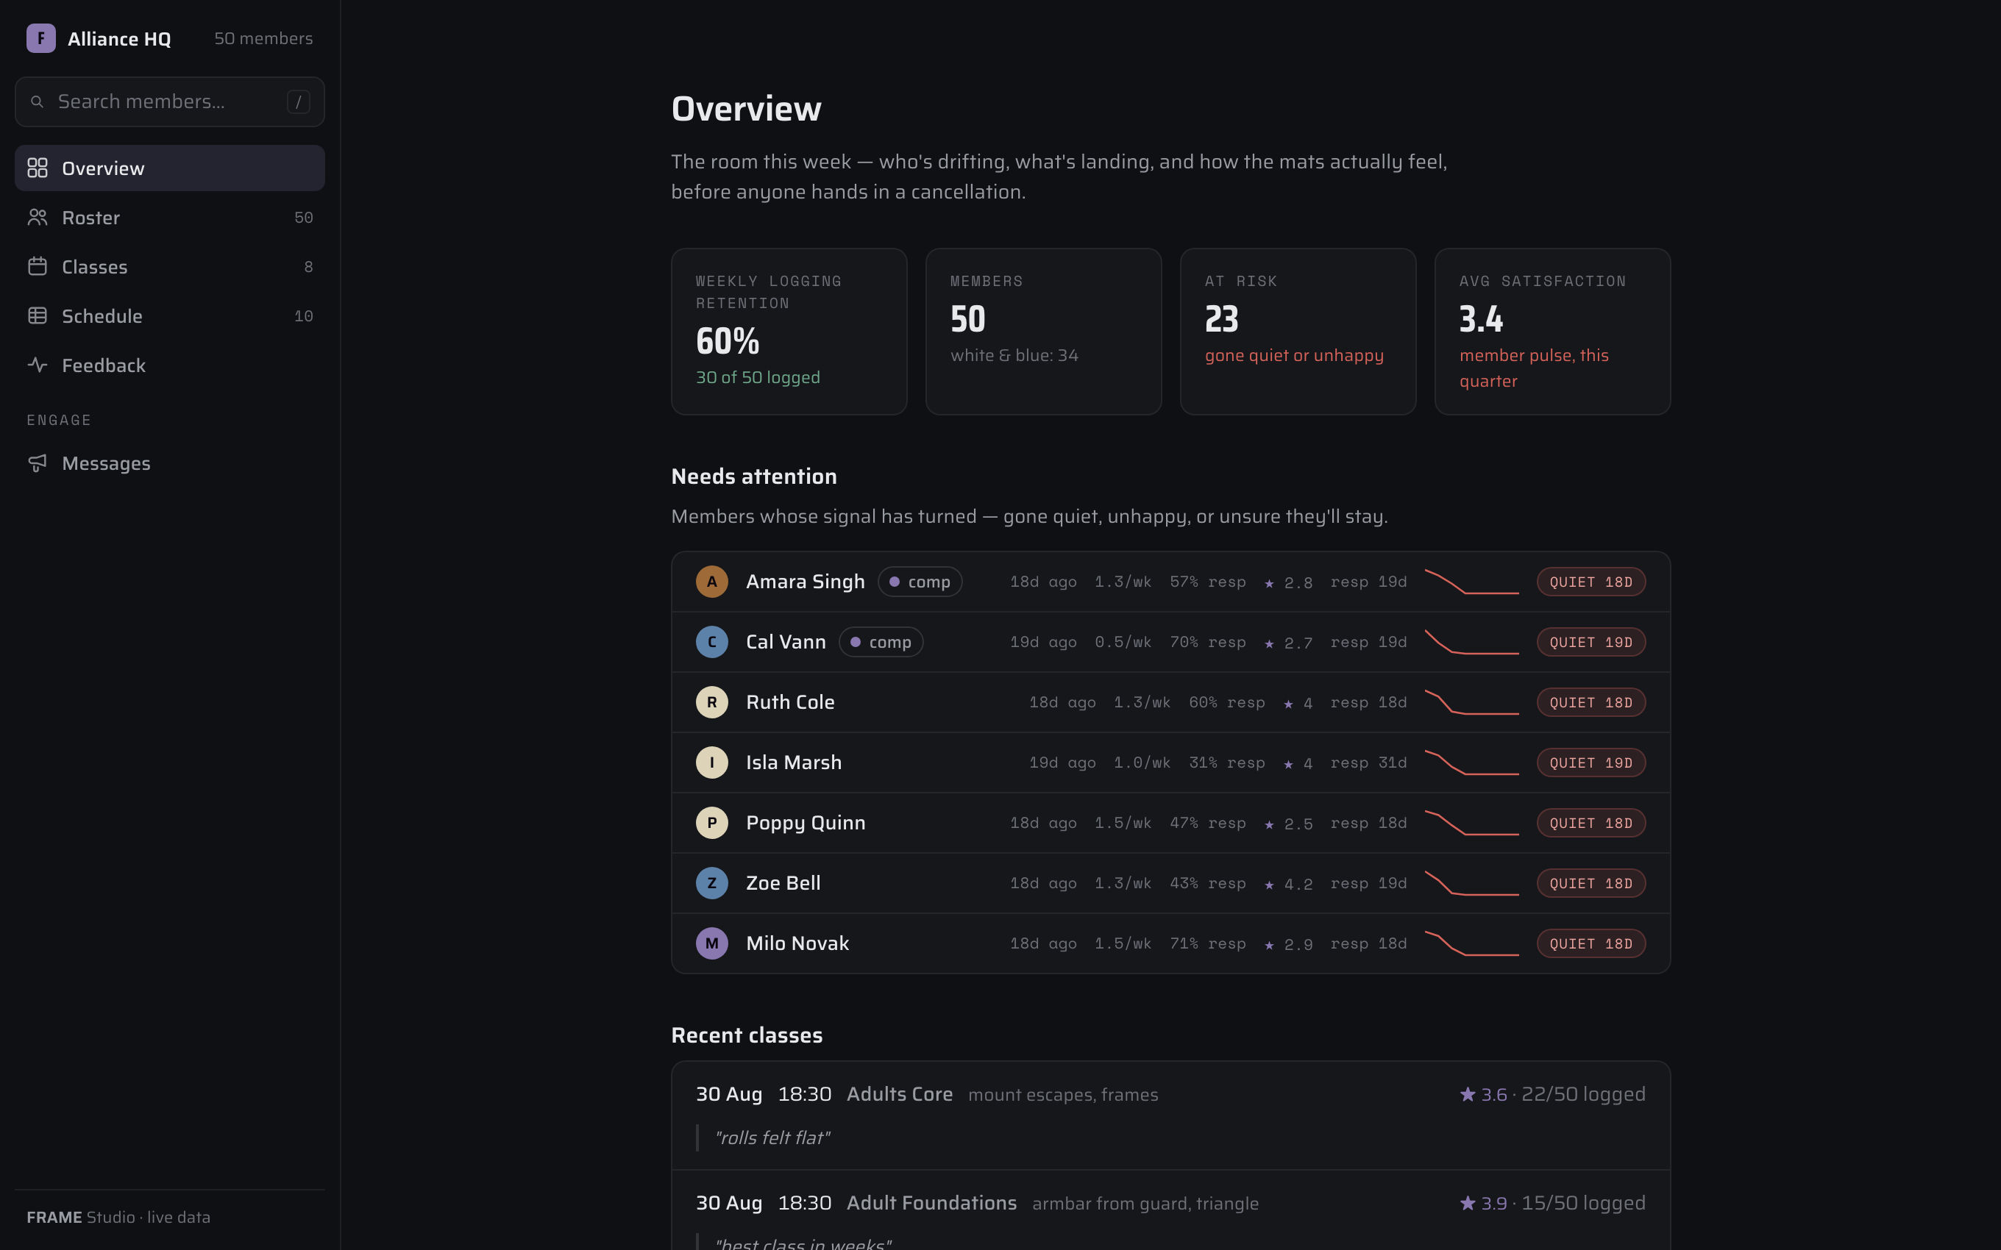Click Zoe Bell's QUIET 18D badge
Screen dimensions: 2001x1250
(1591, 883)
